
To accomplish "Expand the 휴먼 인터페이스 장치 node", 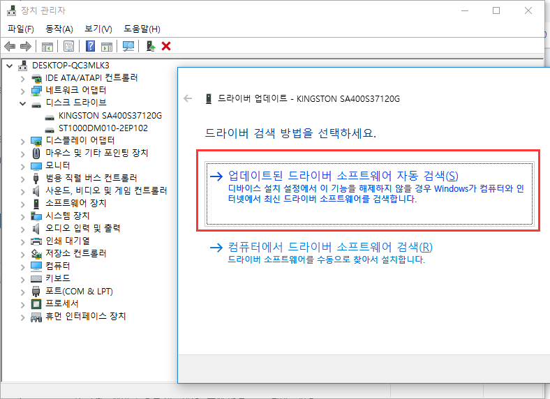I will coord(23,317).
